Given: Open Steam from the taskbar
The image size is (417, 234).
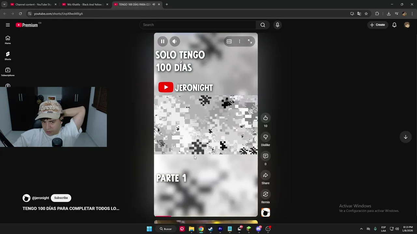Looking at the screenshot, I should tap(210, 229).
